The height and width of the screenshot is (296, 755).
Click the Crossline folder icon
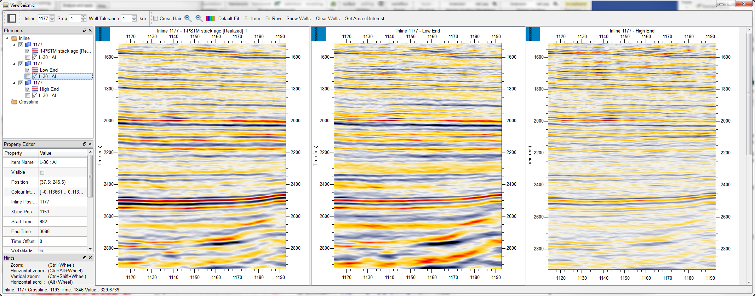click(x=14, y=102)
